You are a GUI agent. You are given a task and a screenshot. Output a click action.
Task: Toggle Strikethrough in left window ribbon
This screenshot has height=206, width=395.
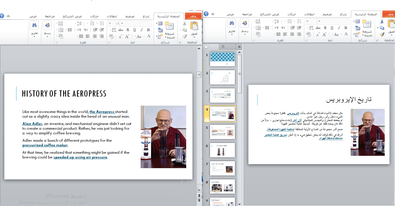(x=121, y=30)
